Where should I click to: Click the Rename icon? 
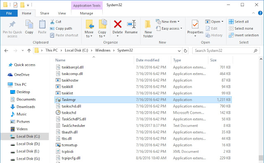point(131,24)
